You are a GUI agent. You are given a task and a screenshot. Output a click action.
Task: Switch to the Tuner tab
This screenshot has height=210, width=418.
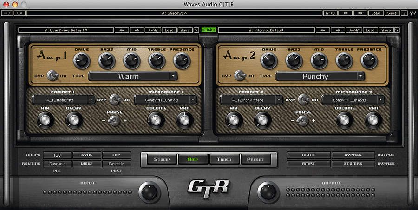point(224,159)
